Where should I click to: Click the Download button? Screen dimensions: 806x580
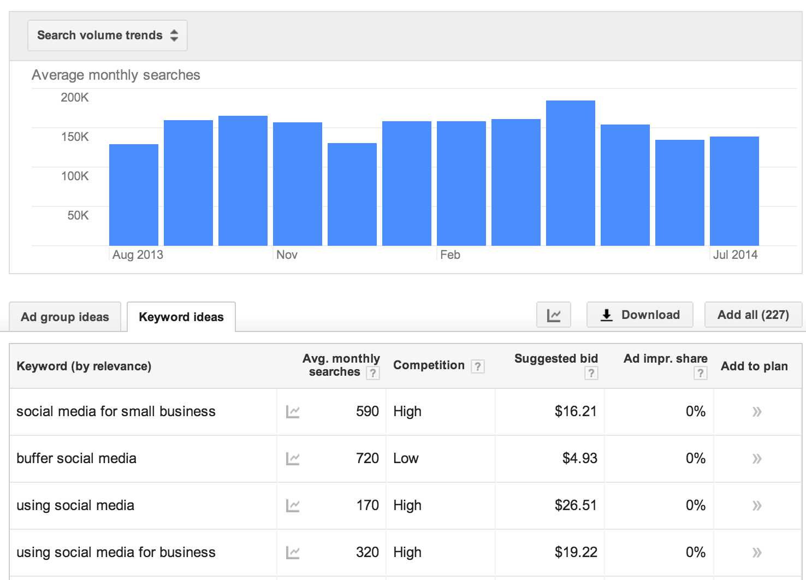tap(640, 315)
